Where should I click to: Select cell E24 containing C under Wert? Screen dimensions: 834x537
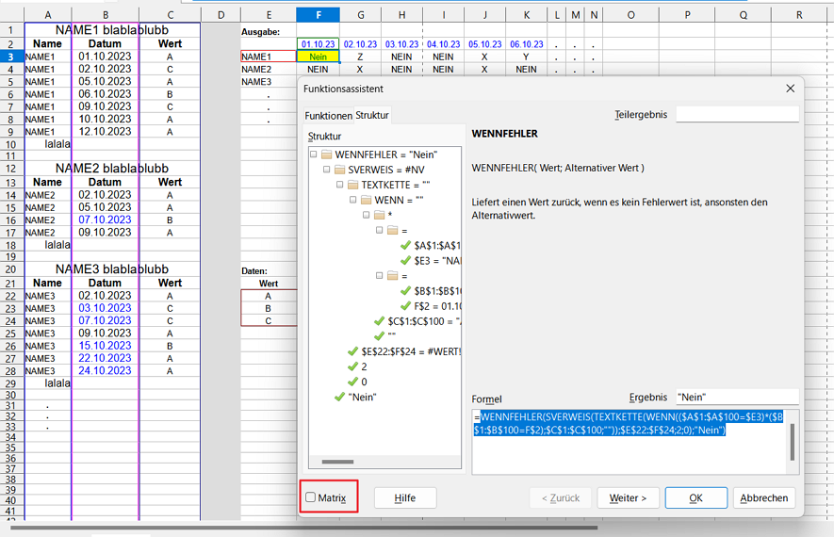[269, 320]
